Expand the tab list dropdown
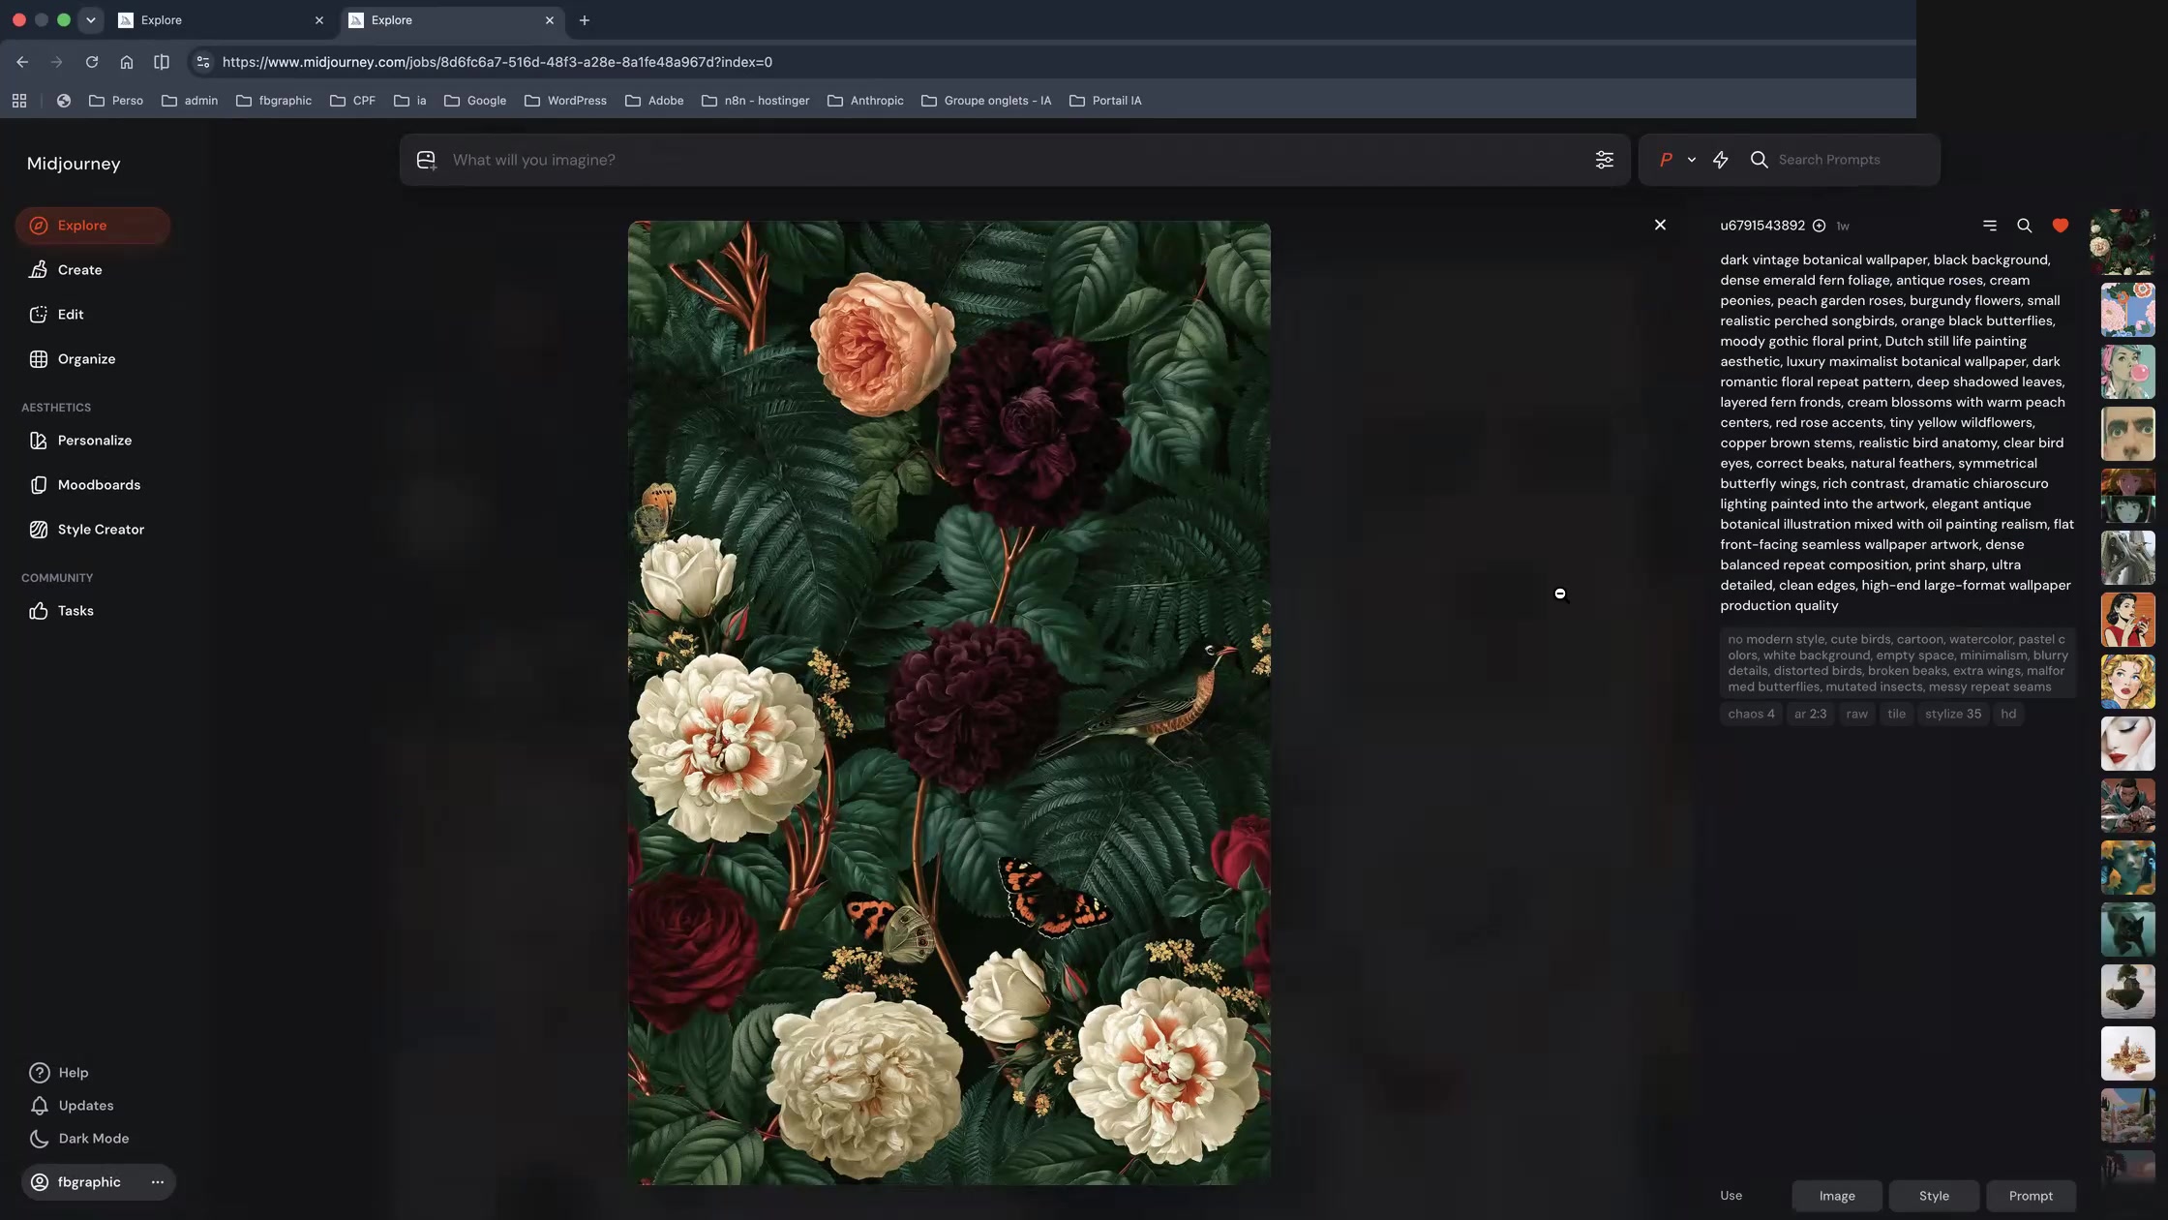The width and height of the screenshot is (2168, 1220). [90, 20]
